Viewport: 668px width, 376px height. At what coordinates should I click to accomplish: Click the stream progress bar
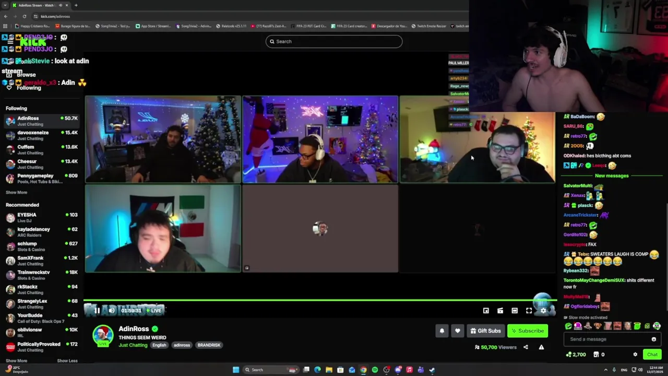pyautogui.click(x=319, y=300)
